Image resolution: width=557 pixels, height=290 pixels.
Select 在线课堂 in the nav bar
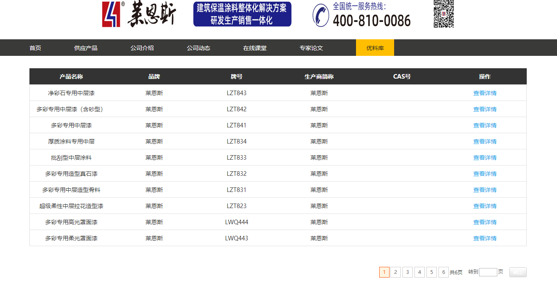coord(255,48)
